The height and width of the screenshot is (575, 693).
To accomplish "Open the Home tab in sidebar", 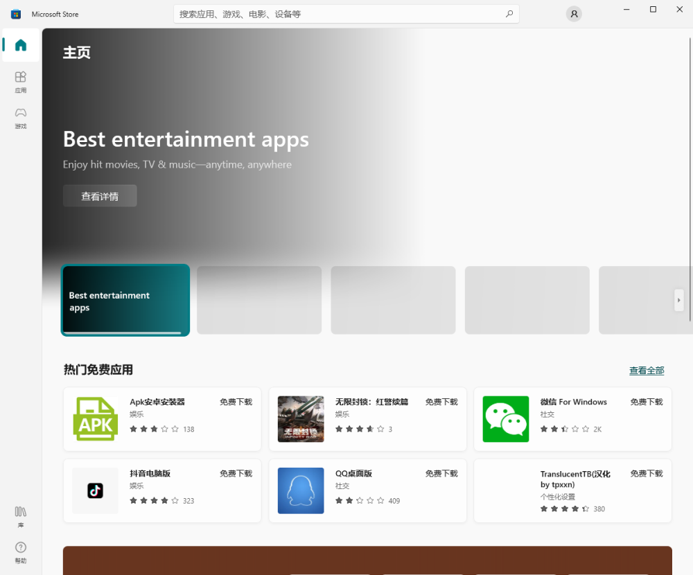I will tap(20, 45).
